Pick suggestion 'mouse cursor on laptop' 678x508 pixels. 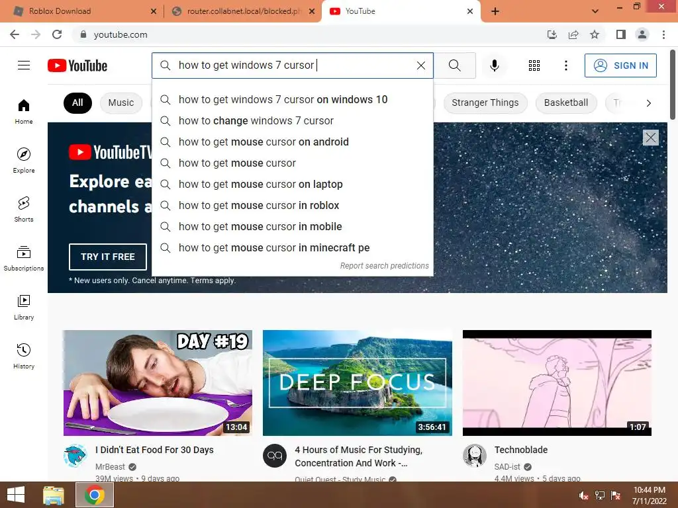(x=293, y=184)
